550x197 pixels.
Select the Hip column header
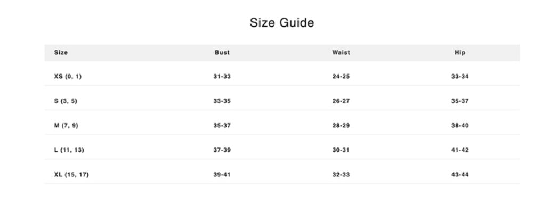pyautogui.click(x=460, y=53)
